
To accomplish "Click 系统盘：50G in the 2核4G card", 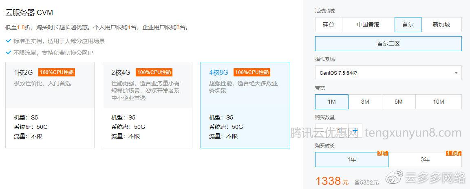I will pyautogui.click(x=128, y=127).
